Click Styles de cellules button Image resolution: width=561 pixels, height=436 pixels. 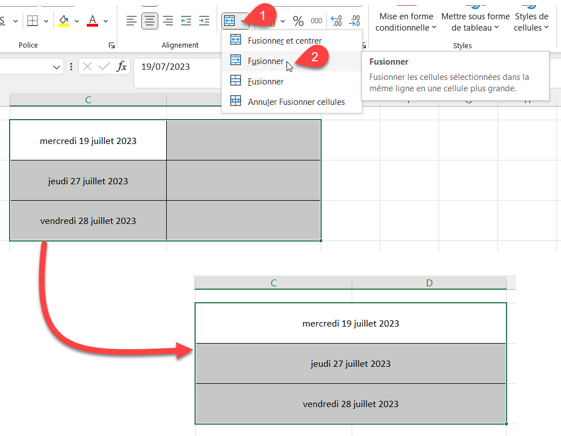(532, 22)
